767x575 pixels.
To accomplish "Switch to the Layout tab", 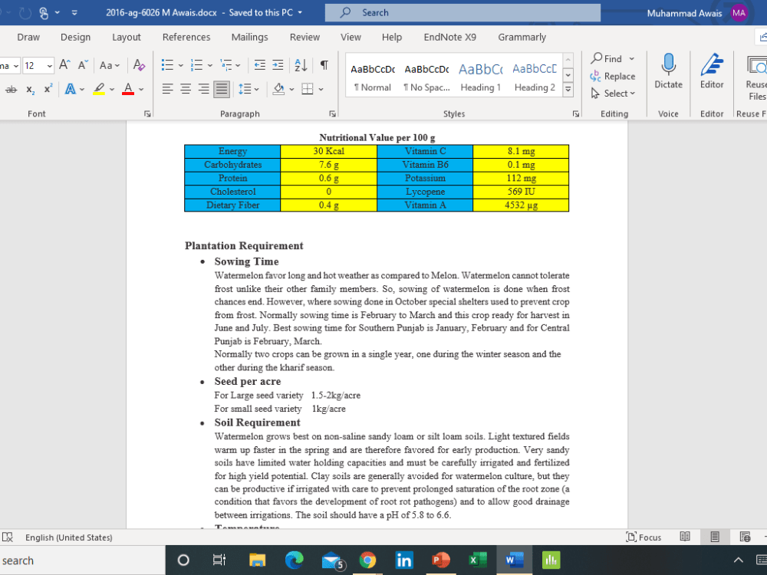I will click(127, 37).
